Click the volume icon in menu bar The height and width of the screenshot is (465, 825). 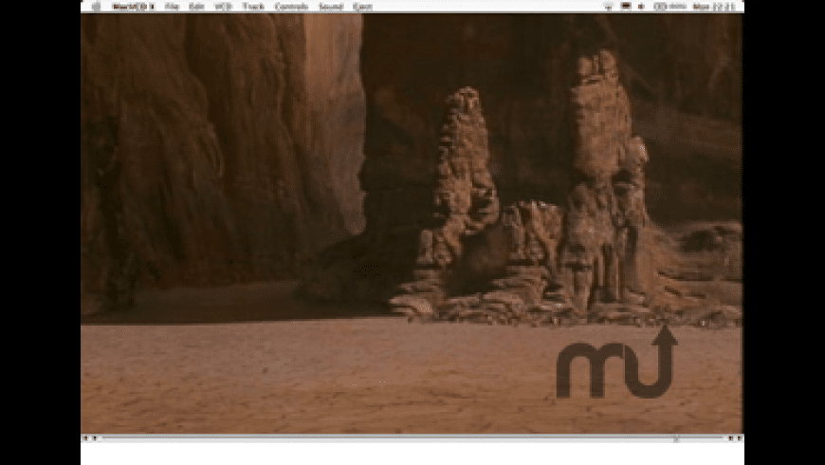point(641,7)
